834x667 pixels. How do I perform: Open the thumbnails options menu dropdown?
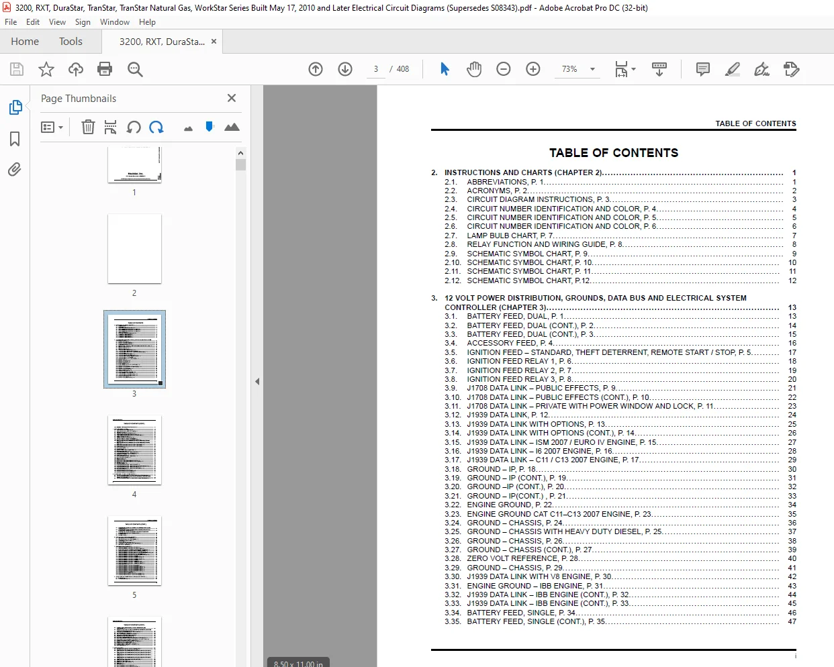point(52,127)
